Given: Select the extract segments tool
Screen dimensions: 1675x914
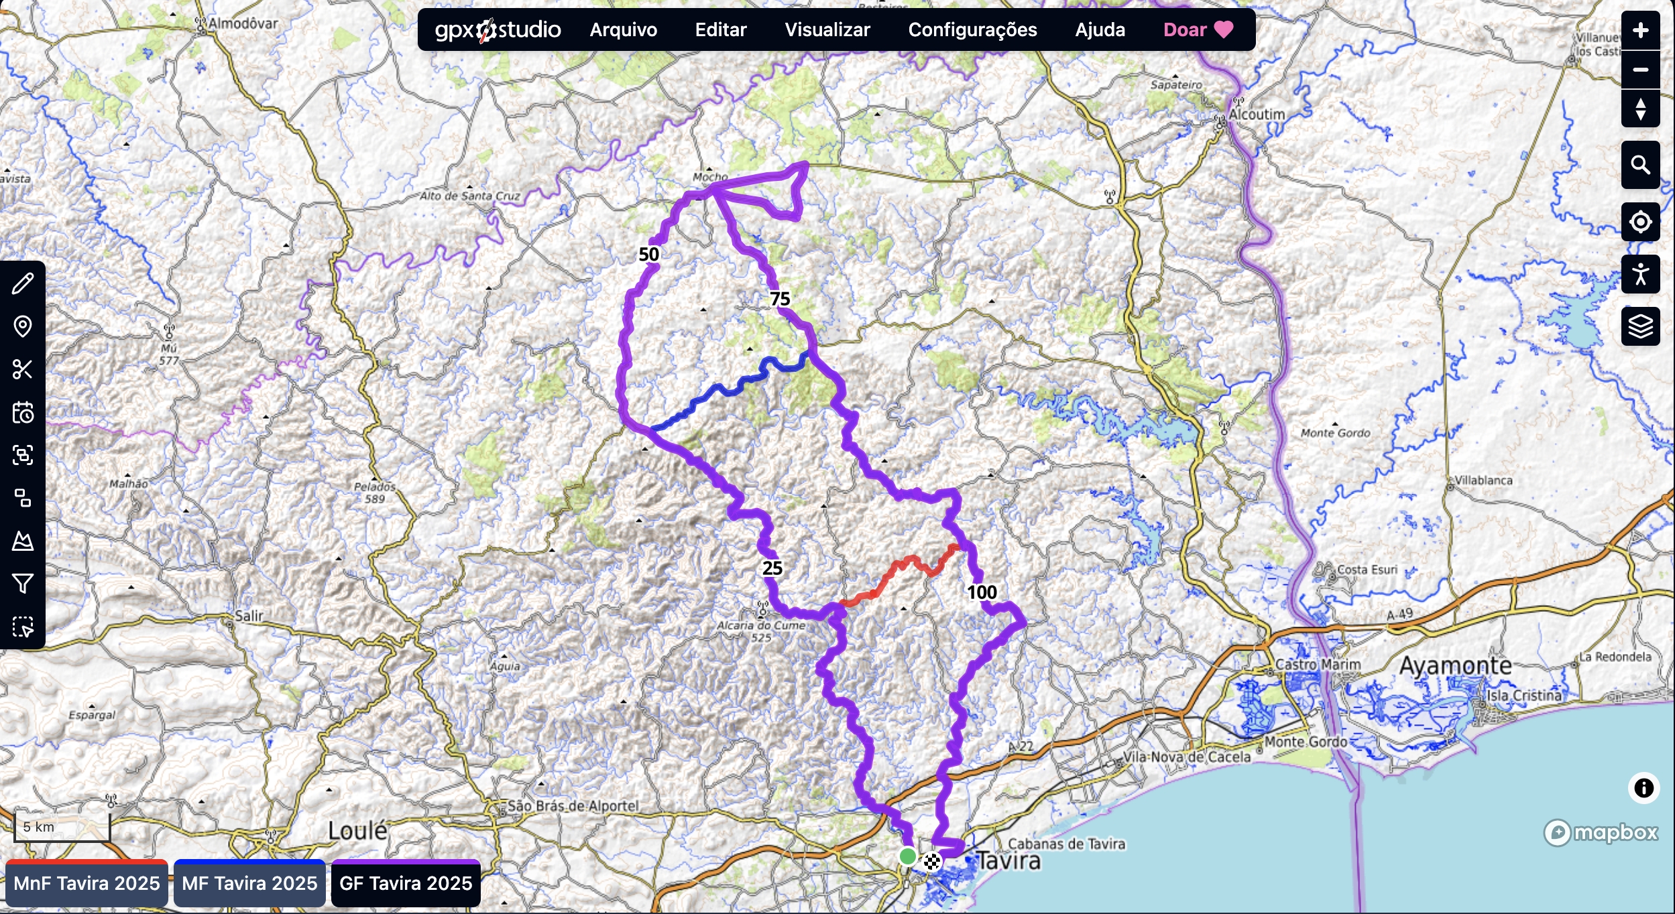Looking at the screenshot, I should tap(23, 498).
